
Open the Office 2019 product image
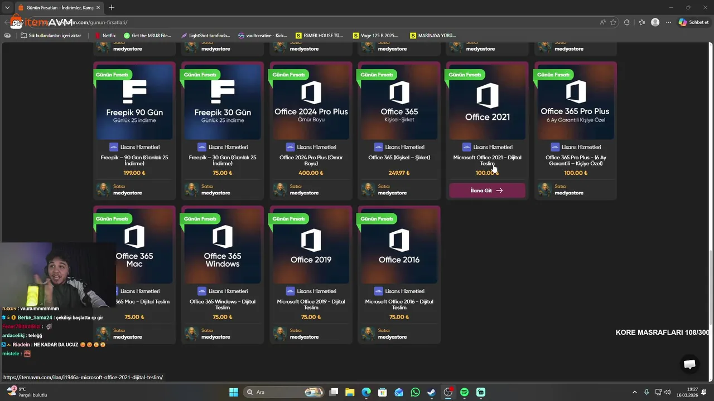click(311, 245)
